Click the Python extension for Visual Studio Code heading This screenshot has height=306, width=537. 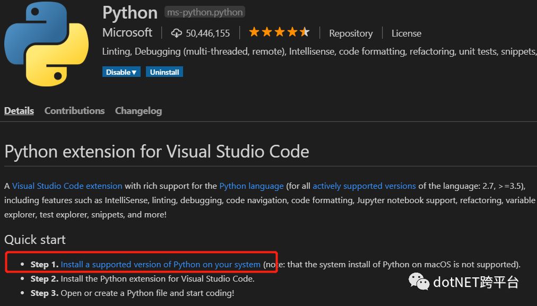point(157,152)
